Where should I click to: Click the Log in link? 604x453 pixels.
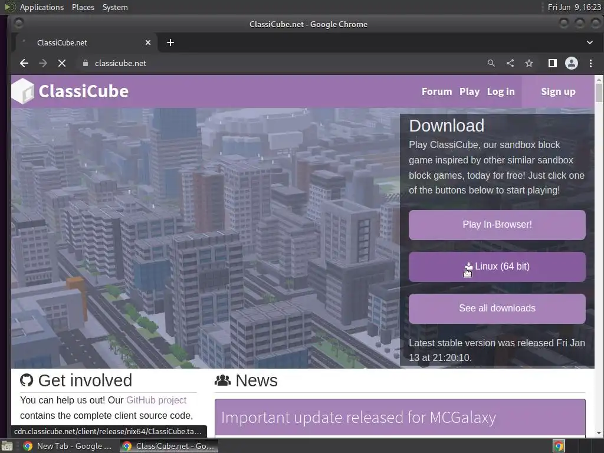tap(500, 91)
